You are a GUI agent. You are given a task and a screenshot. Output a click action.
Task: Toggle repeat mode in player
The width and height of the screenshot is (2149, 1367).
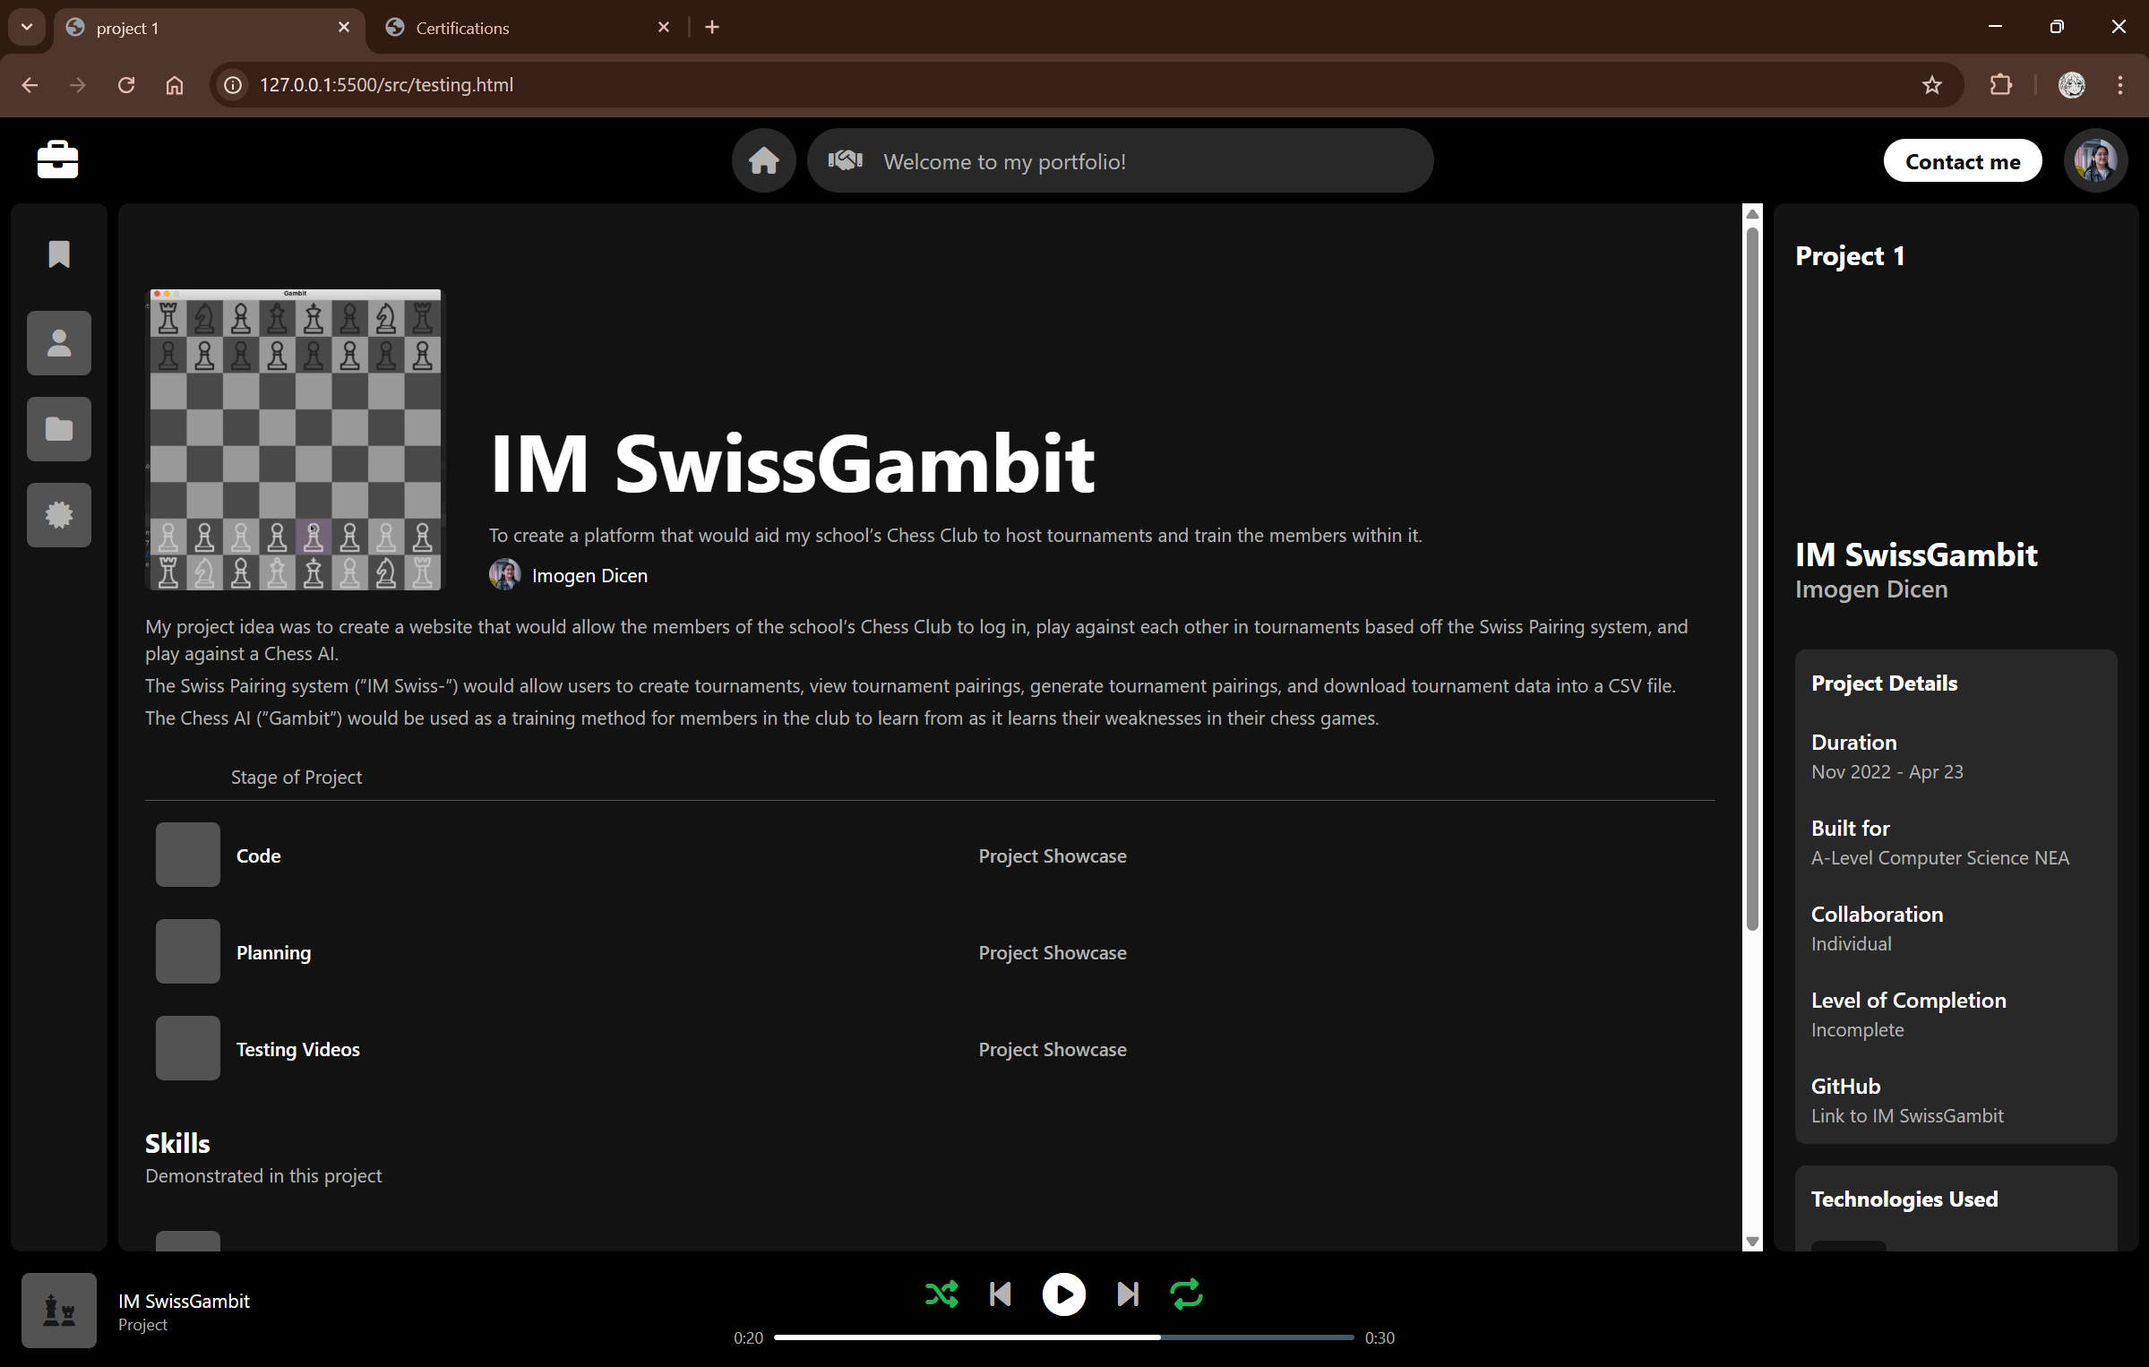[1186, 1294]
